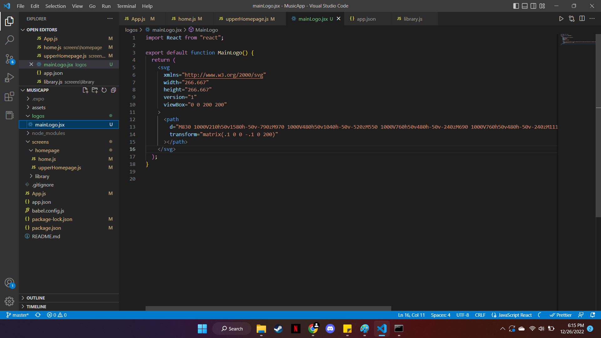Expand the logos folder in file tree
This screenshot has height=338, width=601.
(x=38, y=116)
